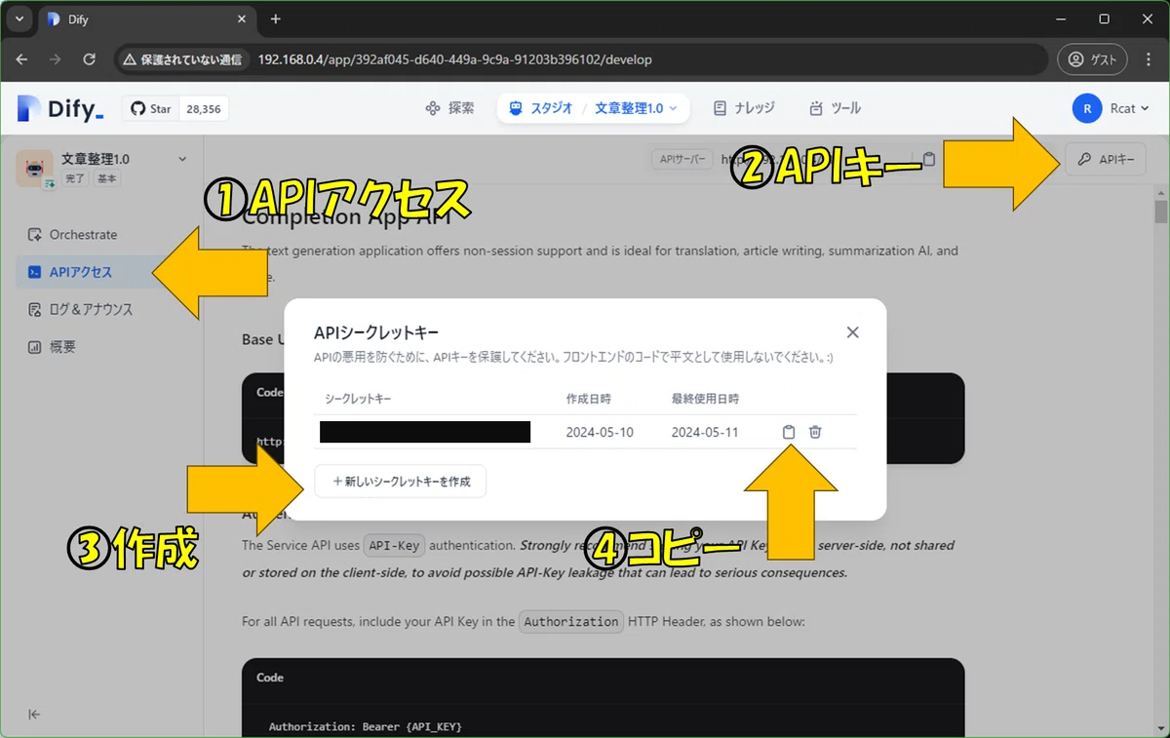1170x738 pixels.
Task: Click the APIサーバー label badge
Action: tap(682, 159)
